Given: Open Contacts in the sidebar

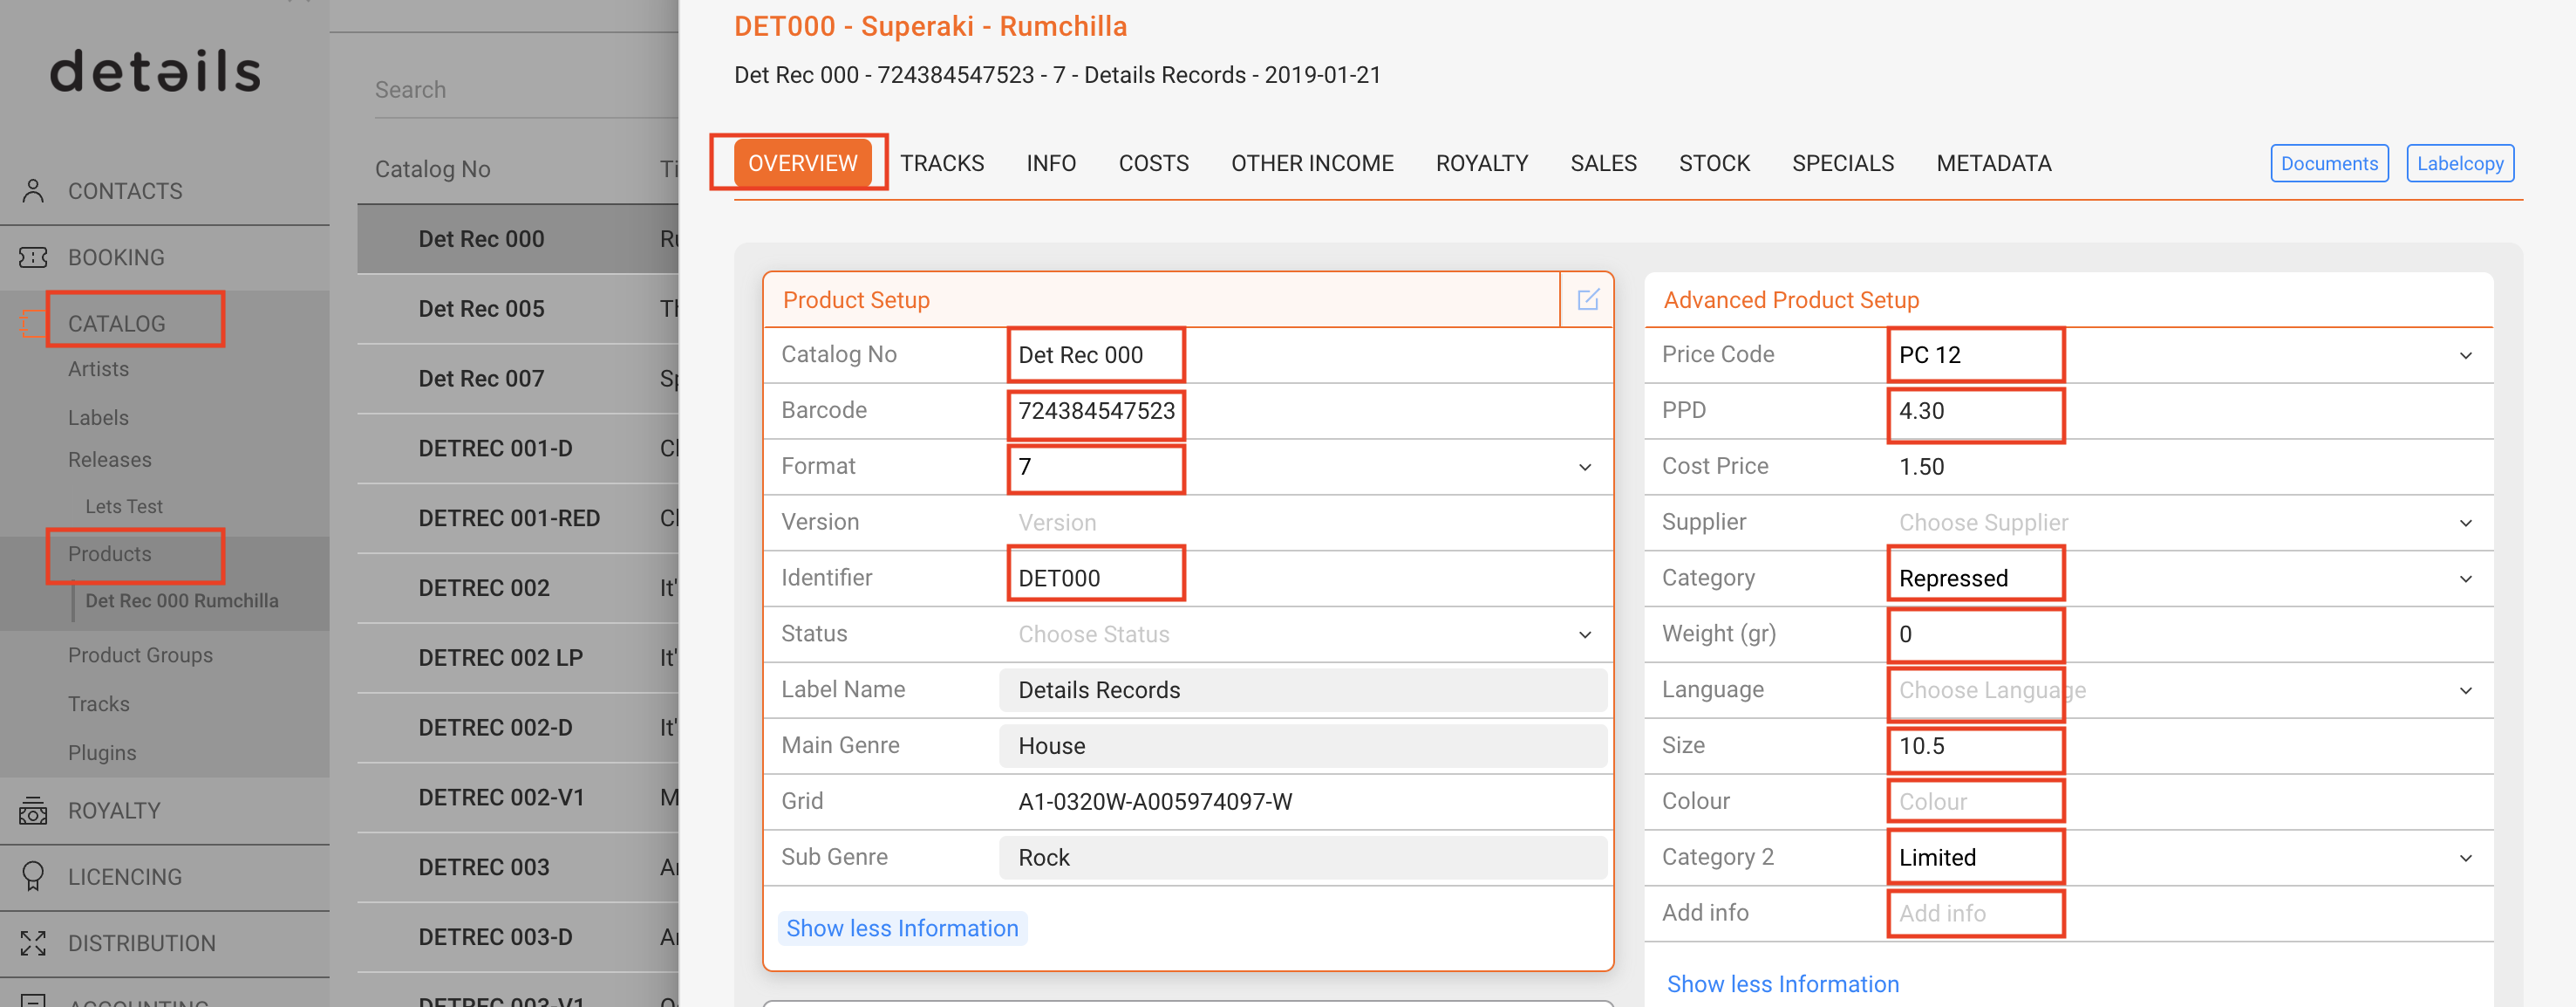Looking at the screenshot, I should tap(125, 190).
